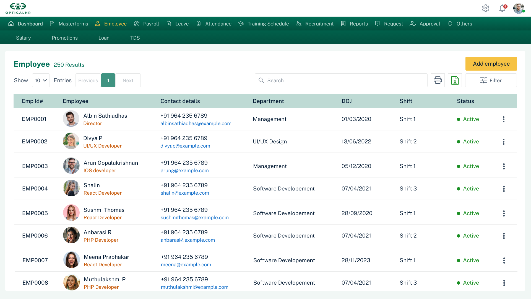The width and height of the screenshot is (531, 299).
Task: Click the divyap@example.com email link
Action: coord(185,146)
